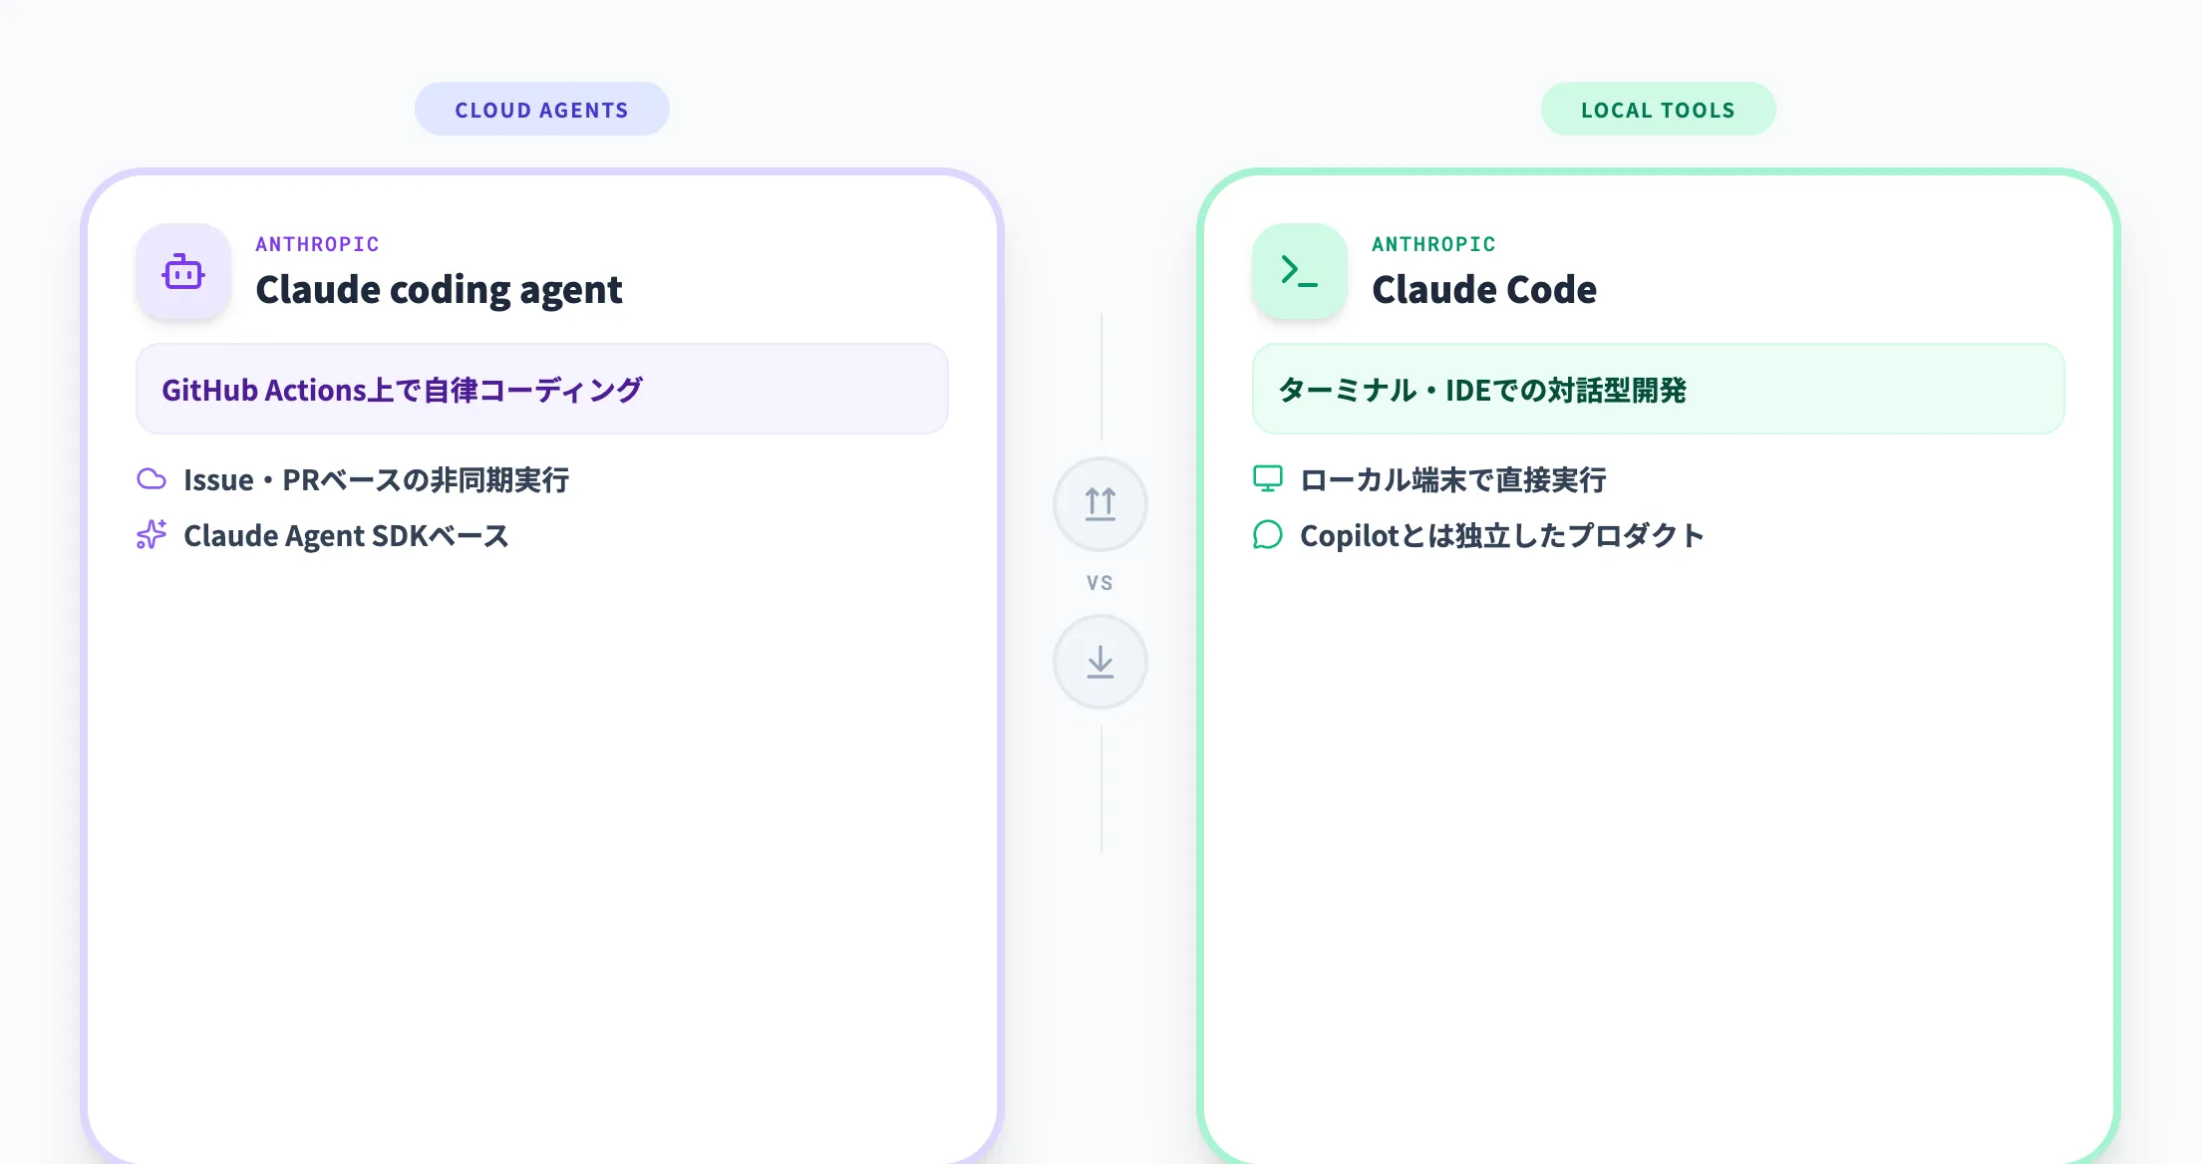
Task: Click the robot icon beside Claude coding agent
Action: [x=183, y=270]
